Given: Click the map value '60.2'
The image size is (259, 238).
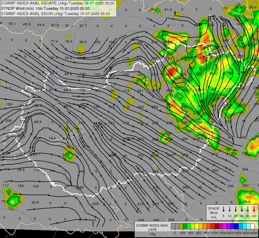Looking at the screenshot, I should [x=82, y=107].
